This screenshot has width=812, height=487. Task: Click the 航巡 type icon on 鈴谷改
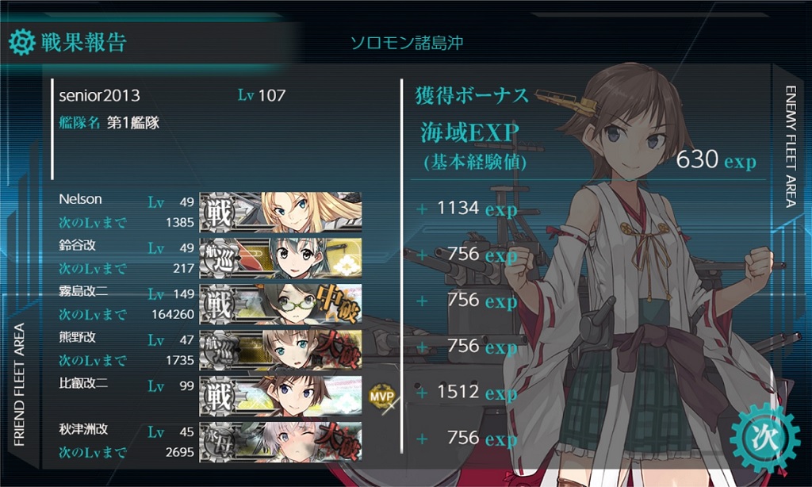[219, 259]
